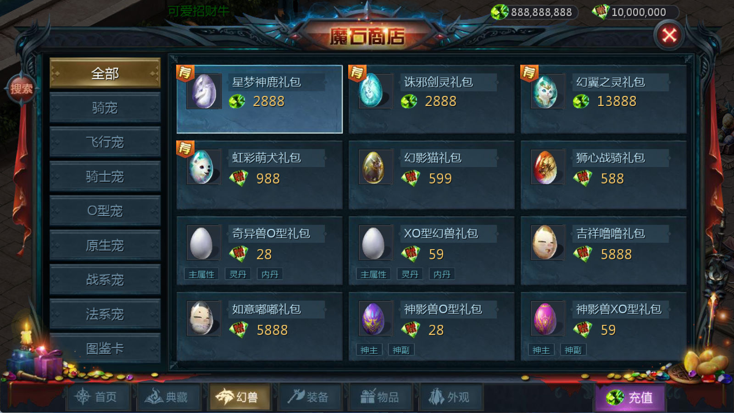Open the 搜索 round search button
This screenshot has height=413, width=734.
coord(21,89)
